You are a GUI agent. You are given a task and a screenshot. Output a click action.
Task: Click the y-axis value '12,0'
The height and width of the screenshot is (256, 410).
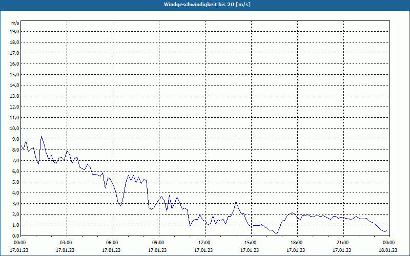14,106
